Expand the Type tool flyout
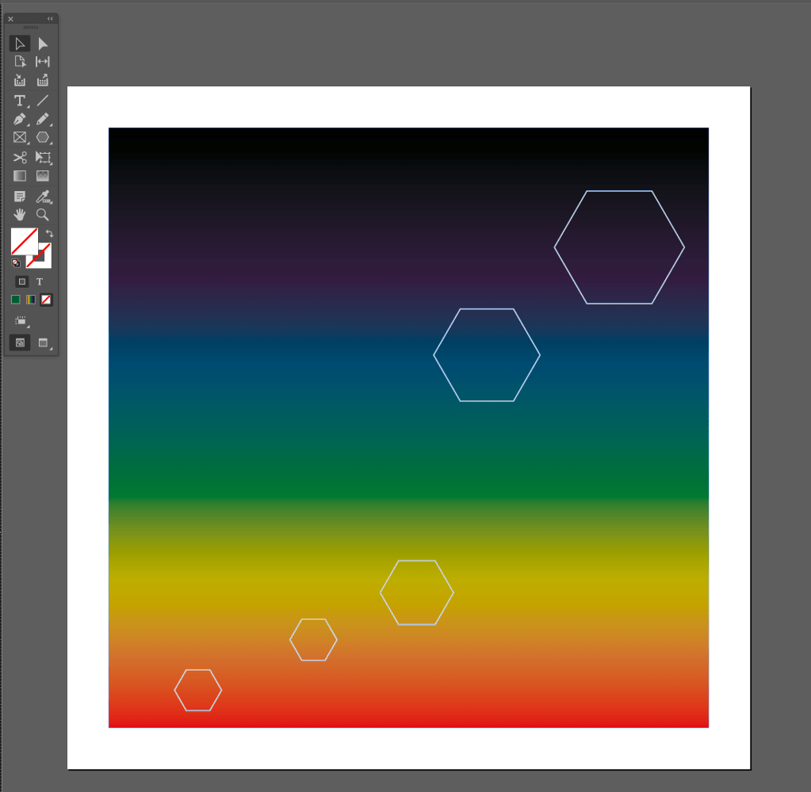The image size is (811, 792). click(x=20, y=101)
